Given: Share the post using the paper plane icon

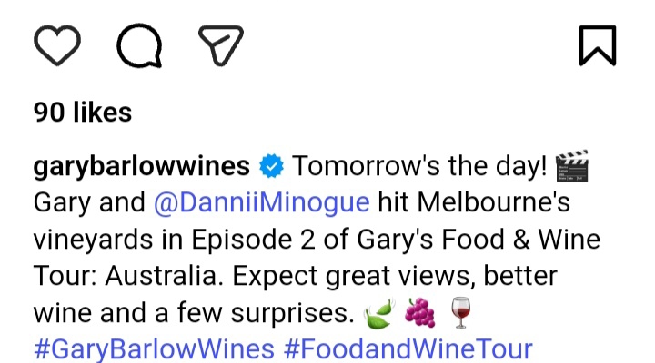Looking at the screenshot, I should pos(221,45).
